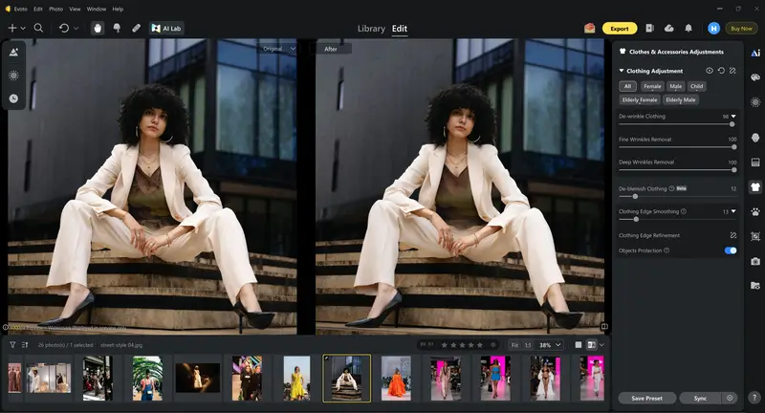This screenshot has width=765, height=413.
Task: Select the Hand pan tool
Action: (x=97, y=28)
